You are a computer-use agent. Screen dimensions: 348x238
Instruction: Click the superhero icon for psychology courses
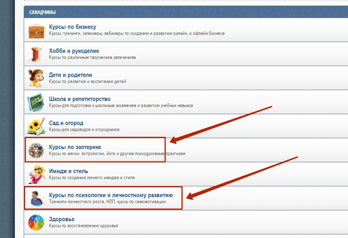[x=36, y=198]
